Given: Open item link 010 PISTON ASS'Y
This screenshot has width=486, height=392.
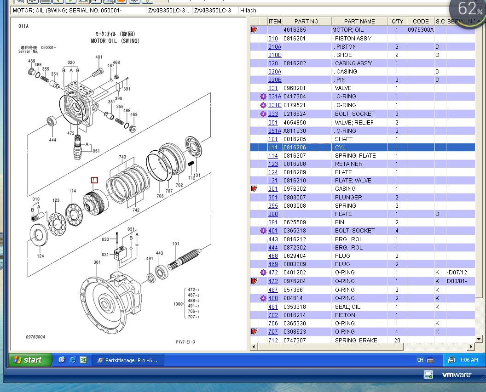Looking at the screenshot, I should click(273, 39).
